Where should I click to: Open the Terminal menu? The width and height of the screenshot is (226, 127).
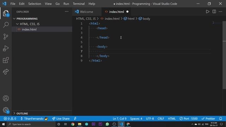(79, 4)
